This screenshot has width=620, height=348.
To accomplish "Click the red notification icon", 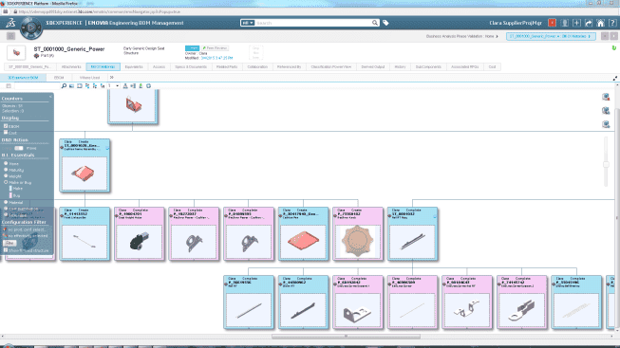I will [552, 23].
